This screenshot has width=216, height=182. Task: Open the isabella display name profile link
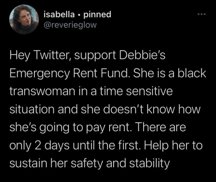tap(59, 14)
